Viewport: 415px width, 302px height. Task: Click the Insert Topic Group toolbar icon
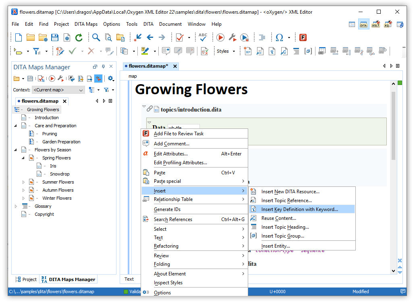click(308, 51)
